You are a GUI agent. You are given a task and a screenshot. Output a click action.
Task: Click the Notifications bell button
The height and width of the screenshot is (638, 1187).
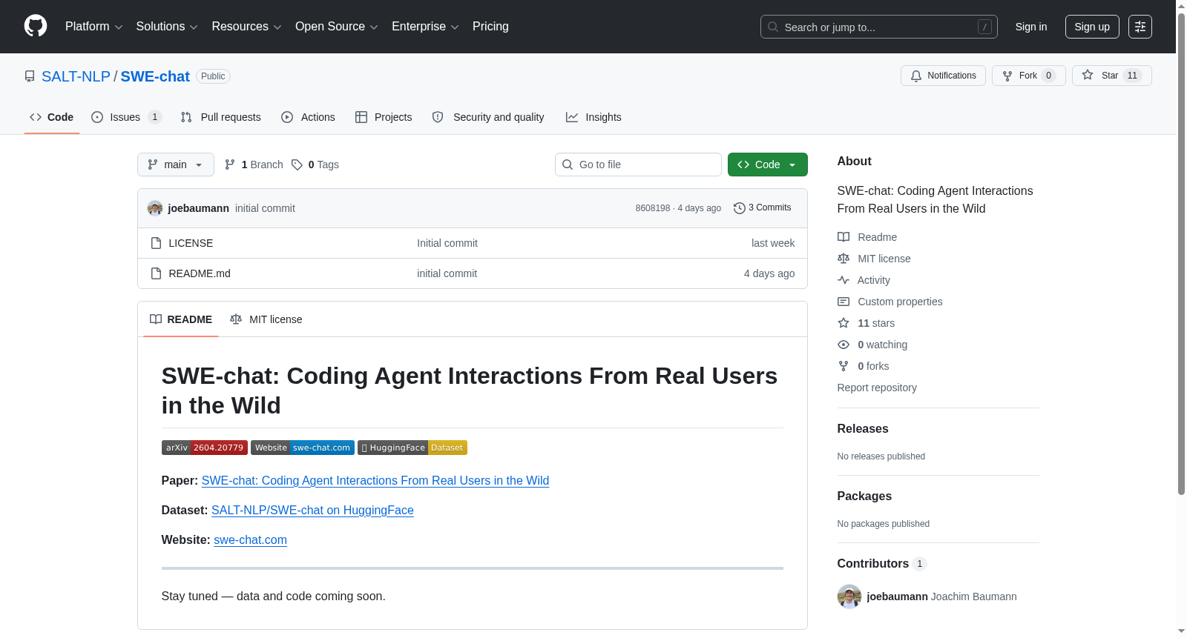coord(943,76)
